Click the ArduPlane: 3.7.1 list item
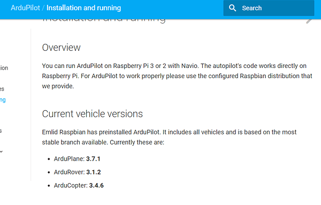Image resolution: width=321 pixels, height=205 pixels. click(77, 159)
